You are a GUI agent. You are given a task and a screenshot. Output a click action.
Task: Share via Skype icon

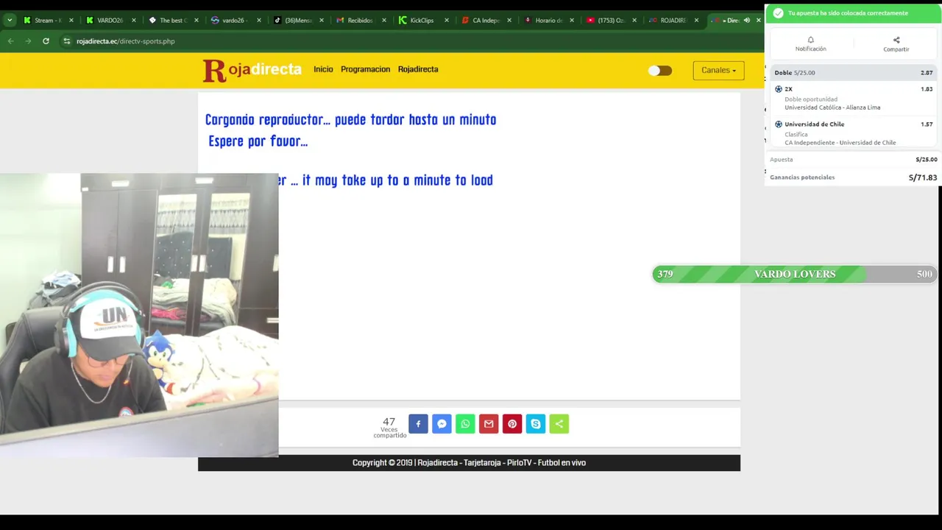click(536, 424)
